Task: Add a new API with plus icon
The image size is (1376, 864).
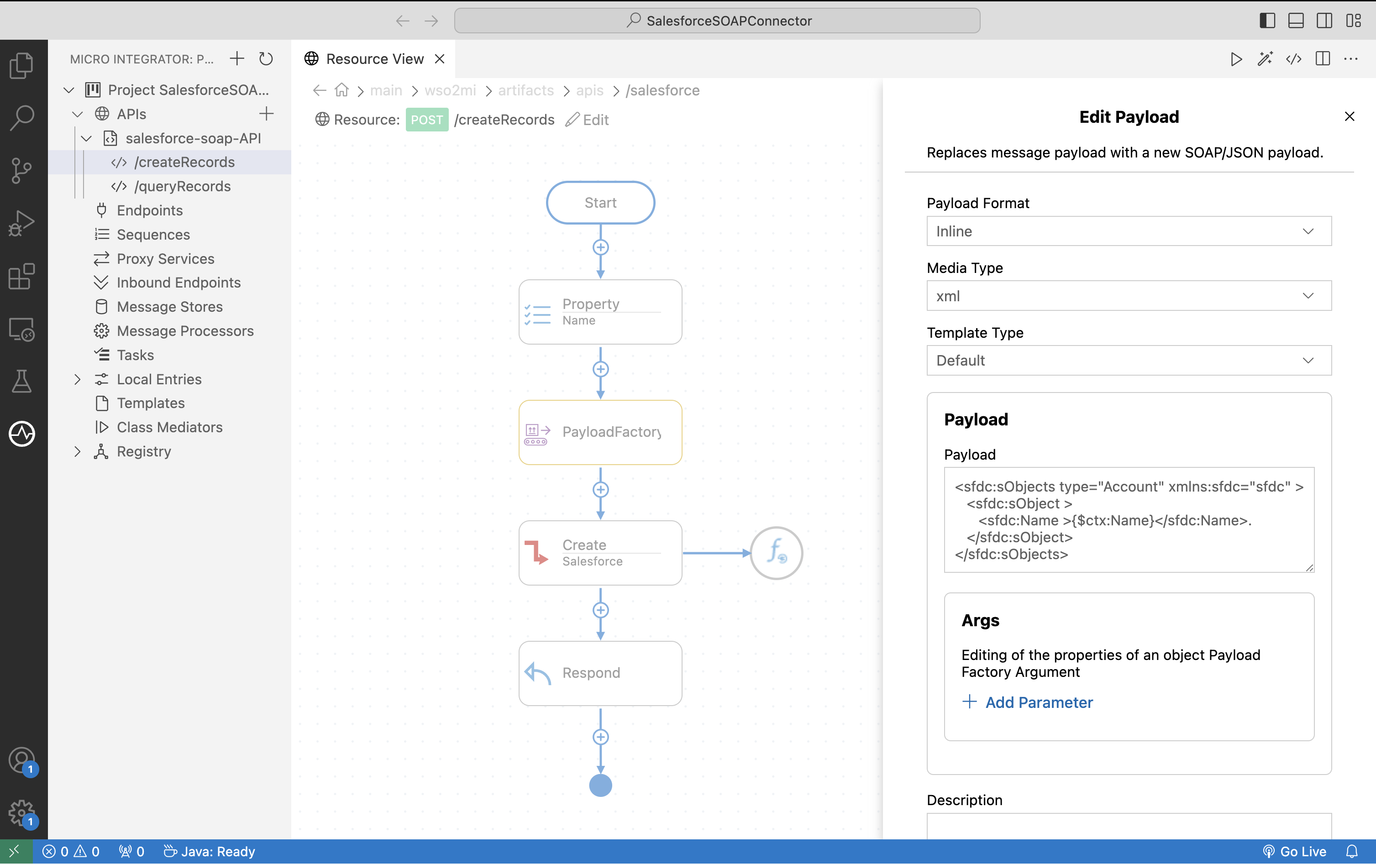Action: (266, 114)
